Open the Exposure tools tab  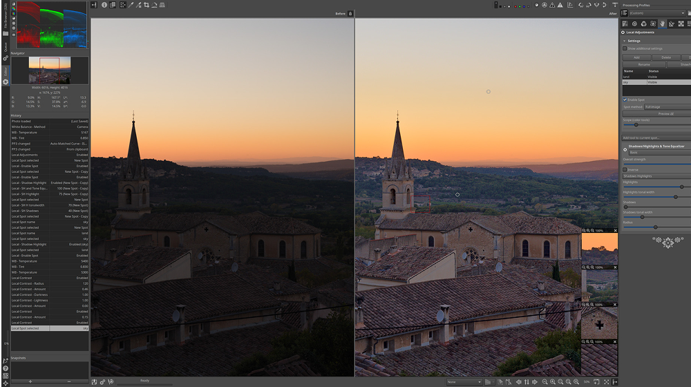coord(625,23)
